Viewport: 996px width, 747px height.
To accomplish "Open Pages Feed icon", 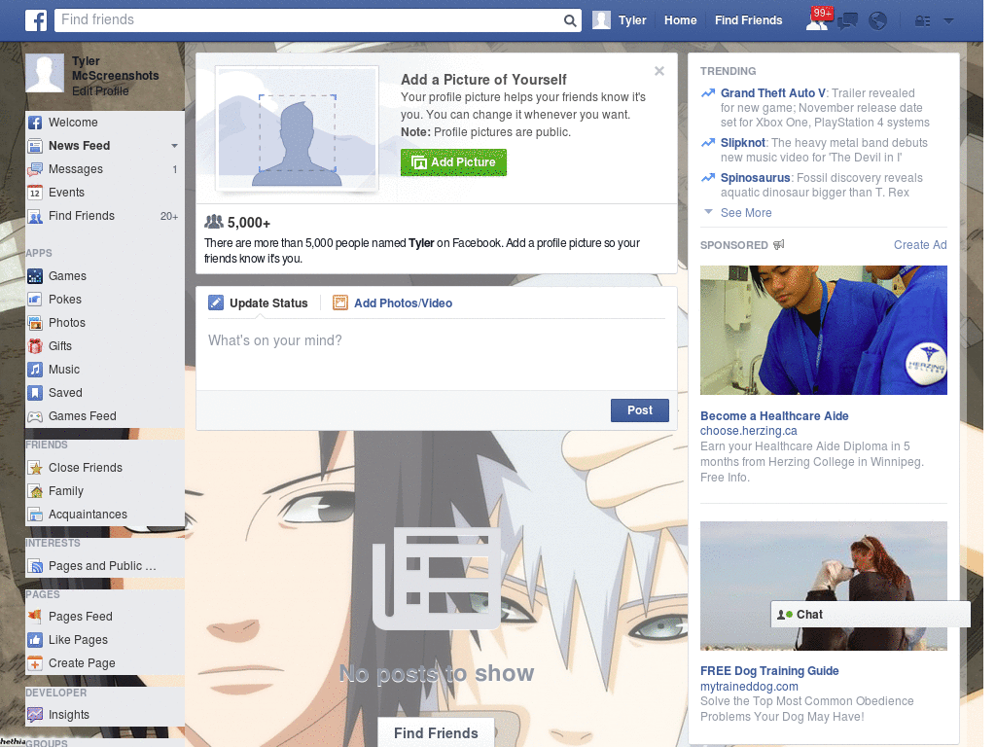I will (x=35, y=617).
